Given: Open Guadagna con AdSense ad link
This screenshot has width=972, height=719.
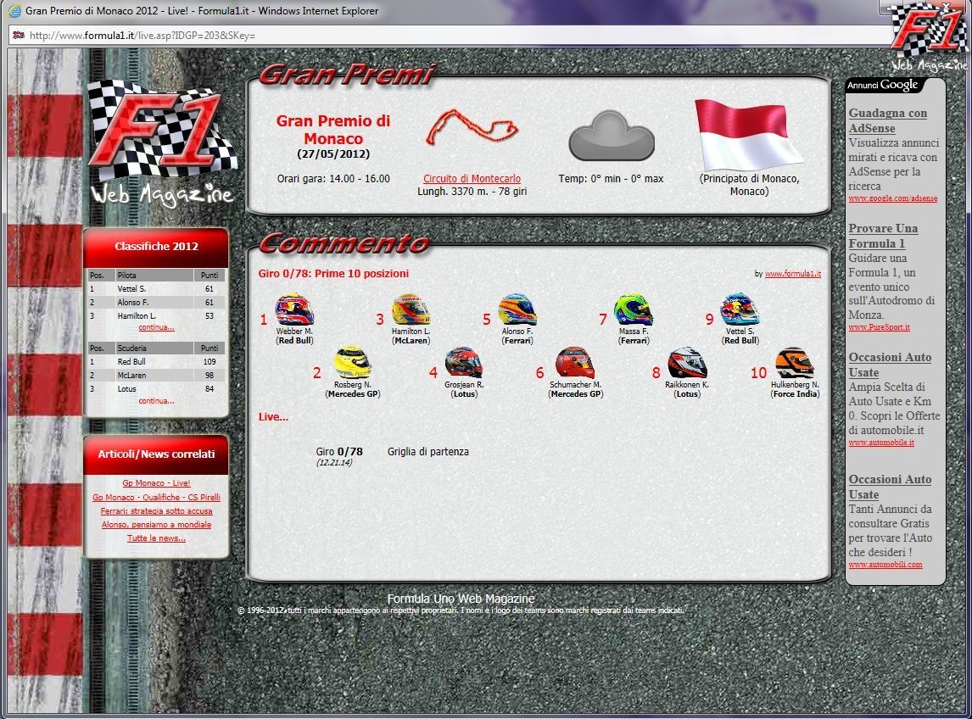Looking at the screenshot, I should tap(888, 120).
